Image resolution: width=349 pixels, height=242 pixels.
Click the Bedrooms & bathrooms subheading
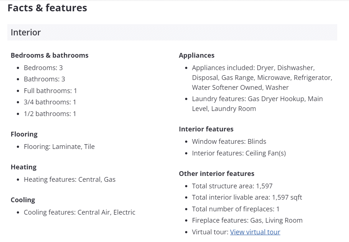pyautogui.click(x=49, y=55)
